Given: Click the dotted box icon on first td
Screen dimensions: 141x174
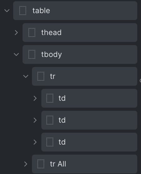Looking at the screenshot, I should click(50, 98).
